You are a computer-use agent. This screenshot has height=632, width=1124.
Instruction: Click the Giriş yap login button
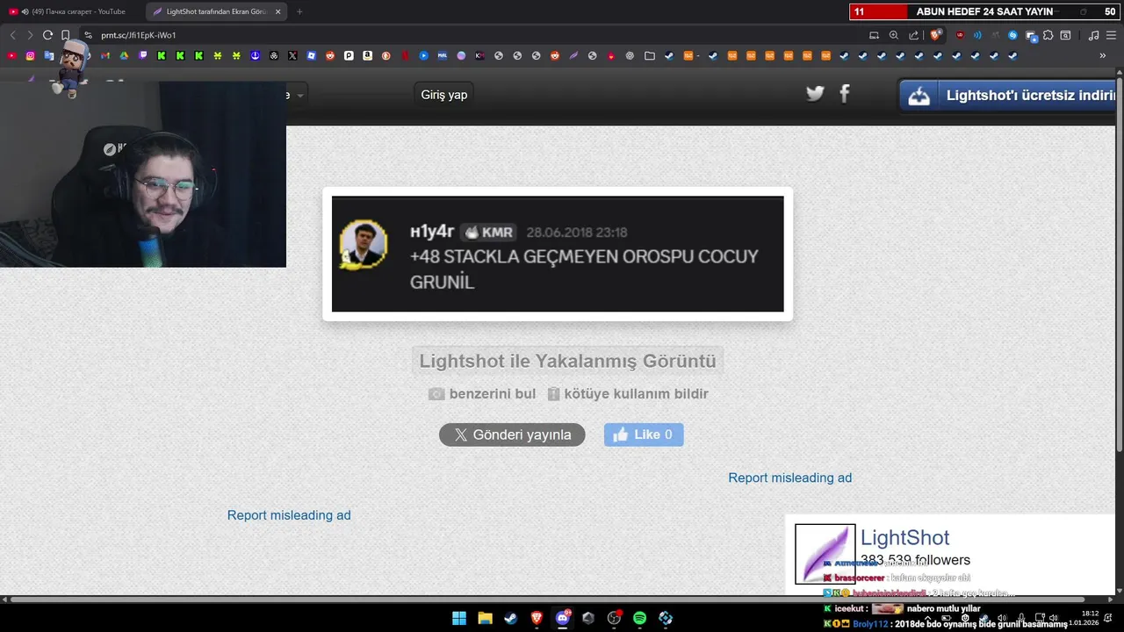click(444, 95)
